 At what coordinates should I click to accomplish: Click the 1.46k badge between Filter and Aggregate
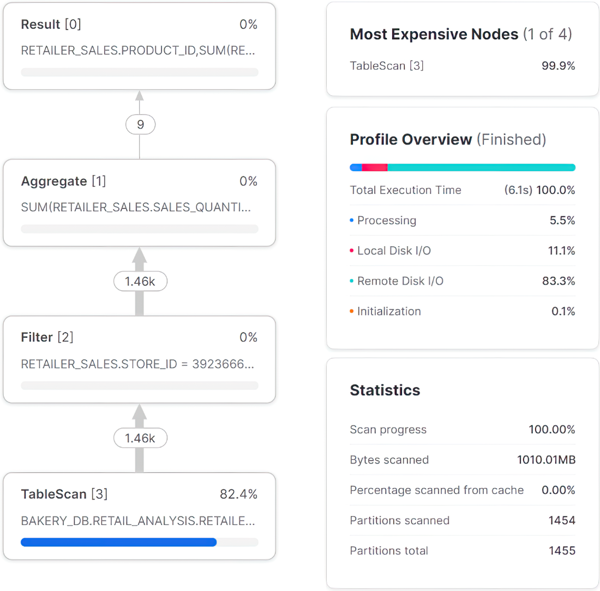click(x=140, y=281)
